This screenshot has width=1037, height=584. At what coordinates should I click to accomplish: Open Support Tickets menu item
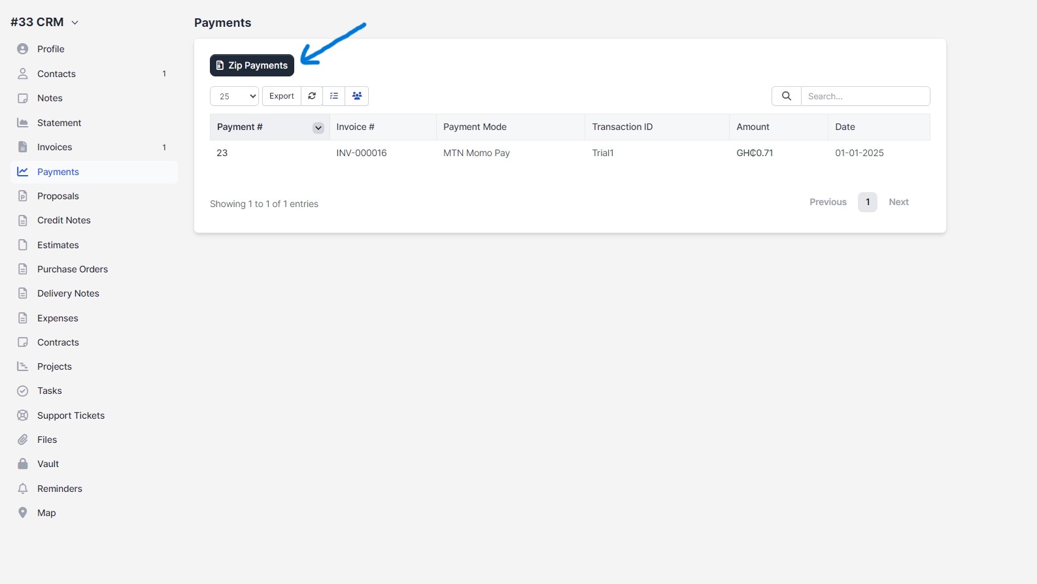coord(71,415)
